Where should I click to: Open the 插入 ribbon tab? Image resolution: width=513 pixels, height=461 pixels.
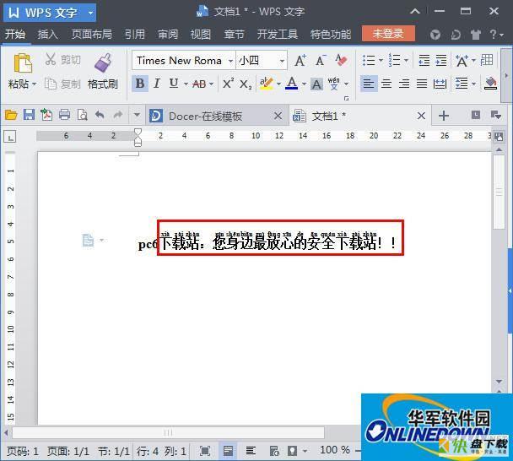pyautogui.click(x=47, y=34)
